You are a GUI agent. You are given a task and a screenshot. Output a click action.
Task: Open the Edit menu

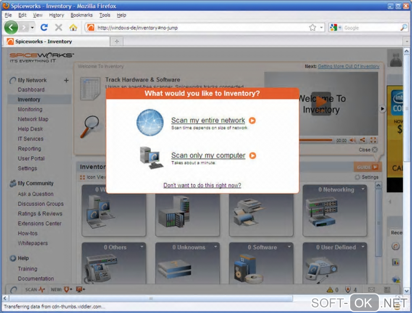pyautogui.click(x=22, y=15)
